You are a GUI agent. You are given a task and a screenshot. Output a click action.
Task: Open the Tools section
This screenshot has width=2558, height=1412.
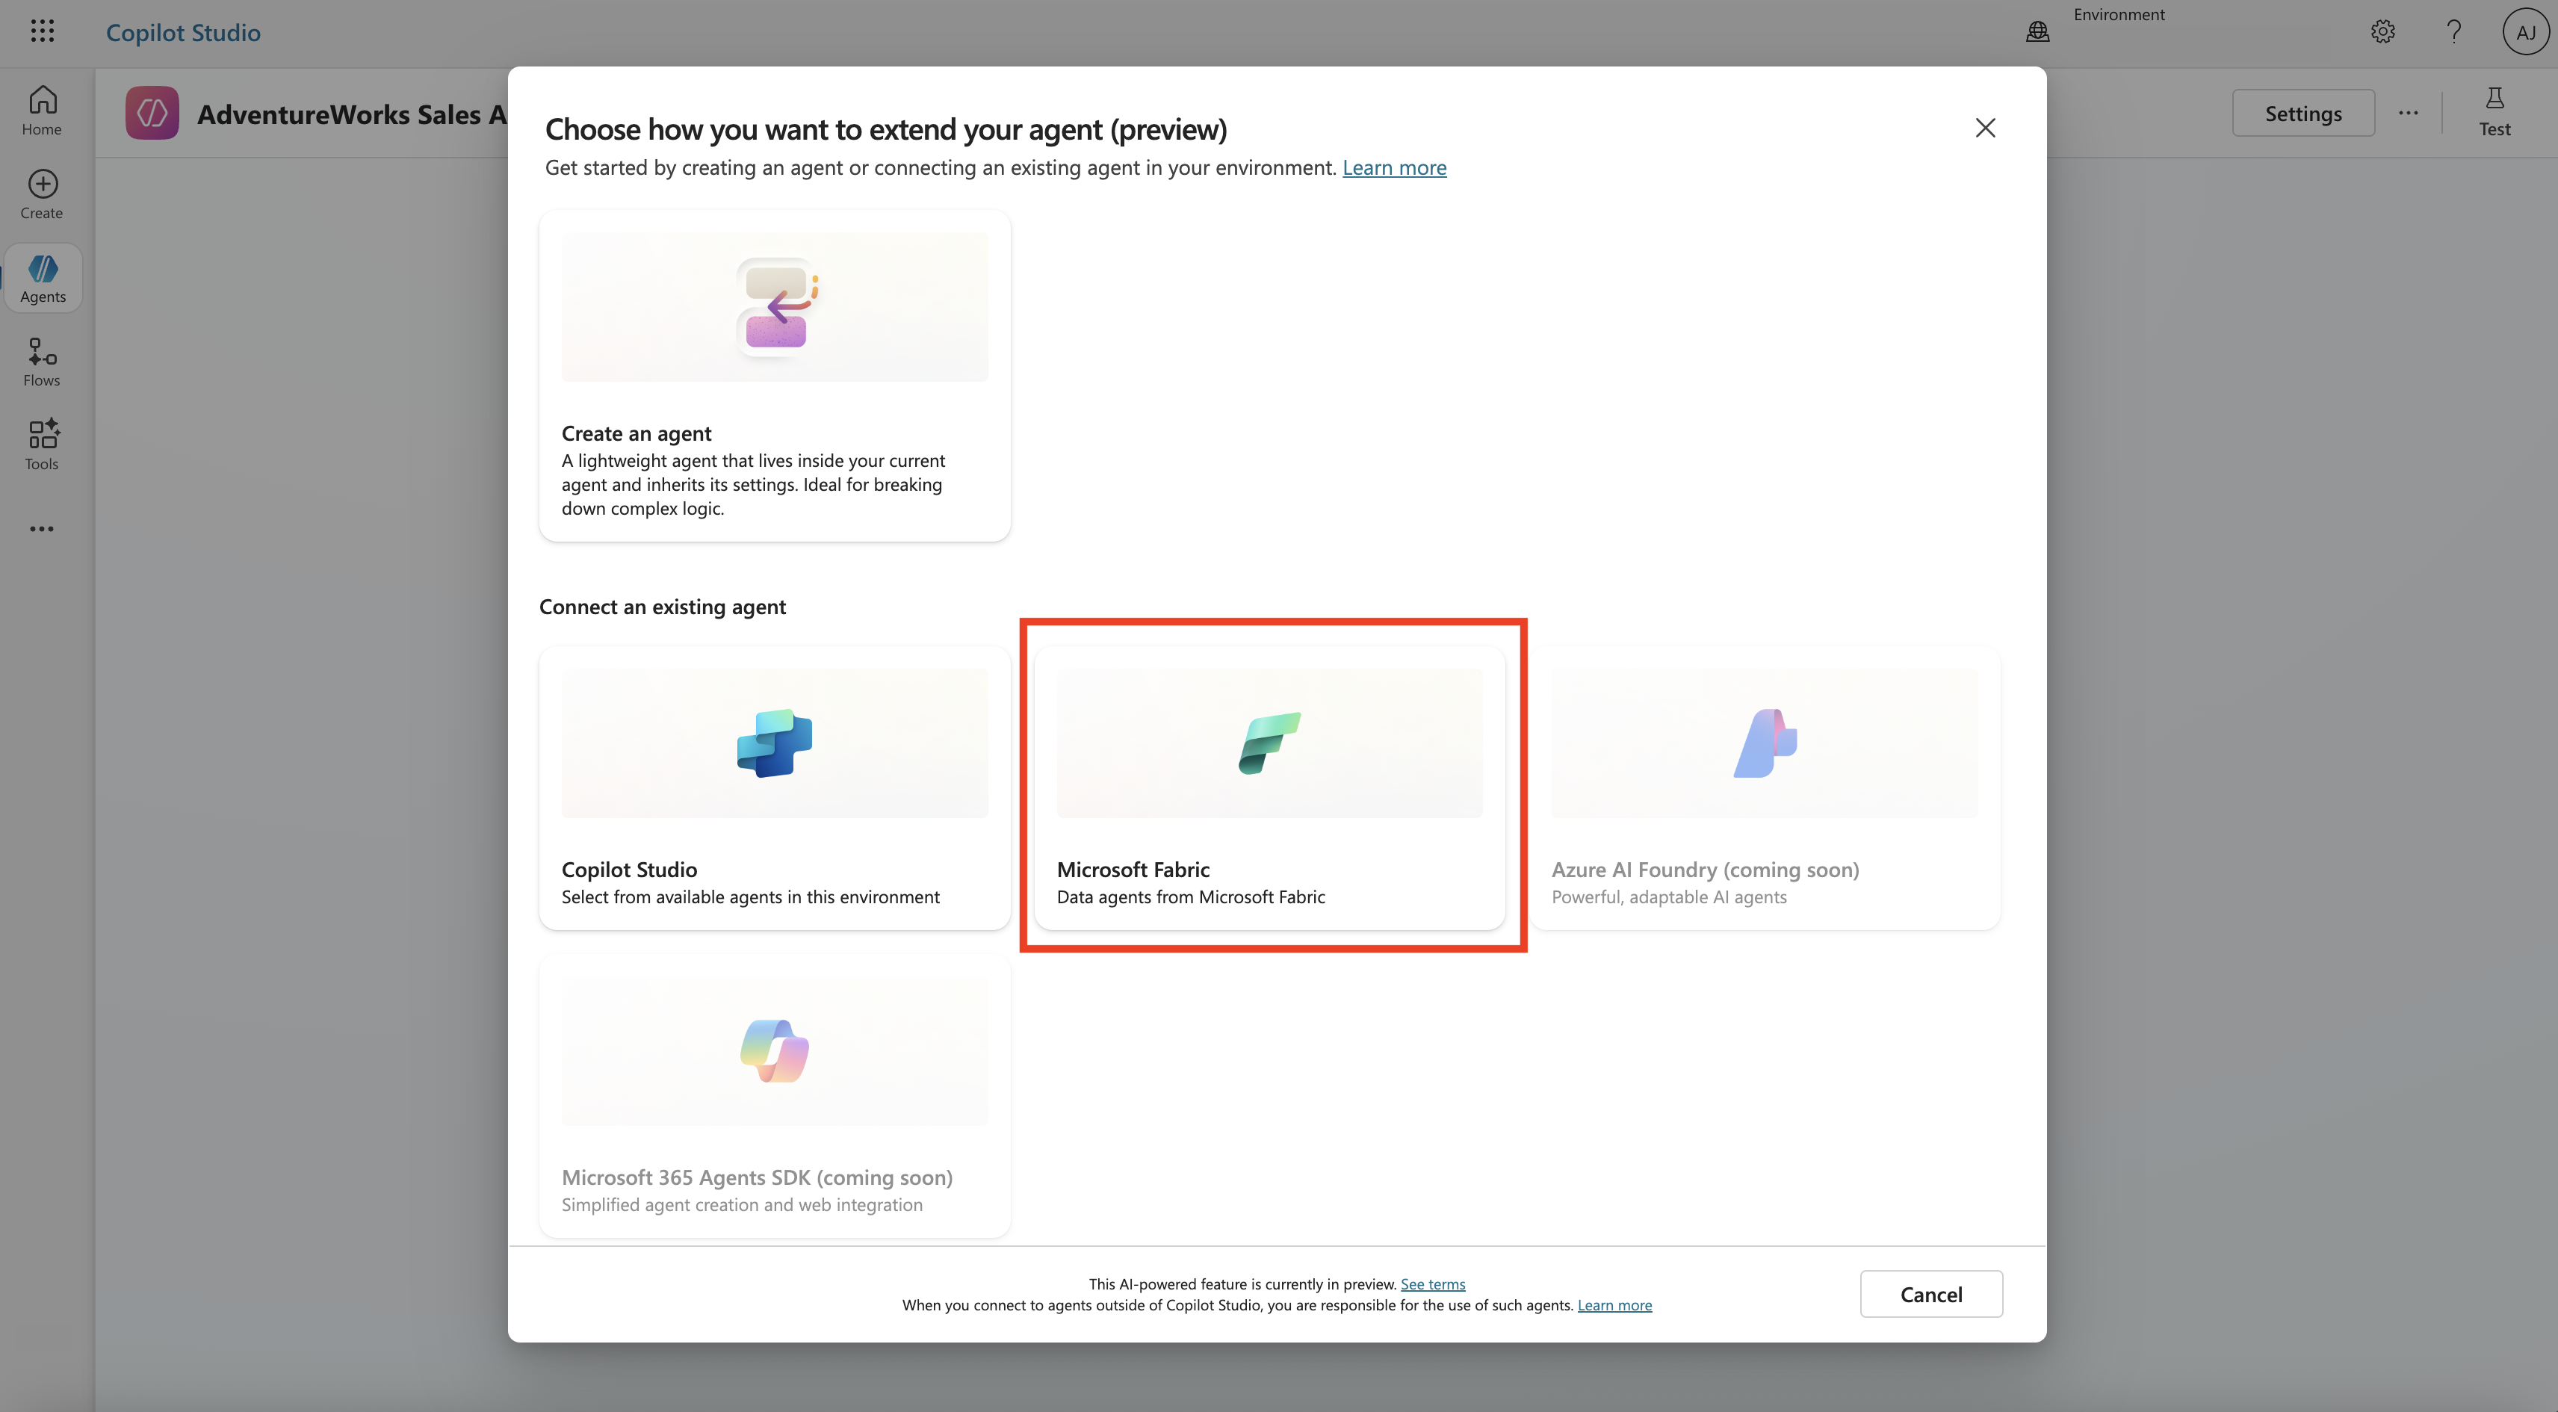(x=42, y=445)
